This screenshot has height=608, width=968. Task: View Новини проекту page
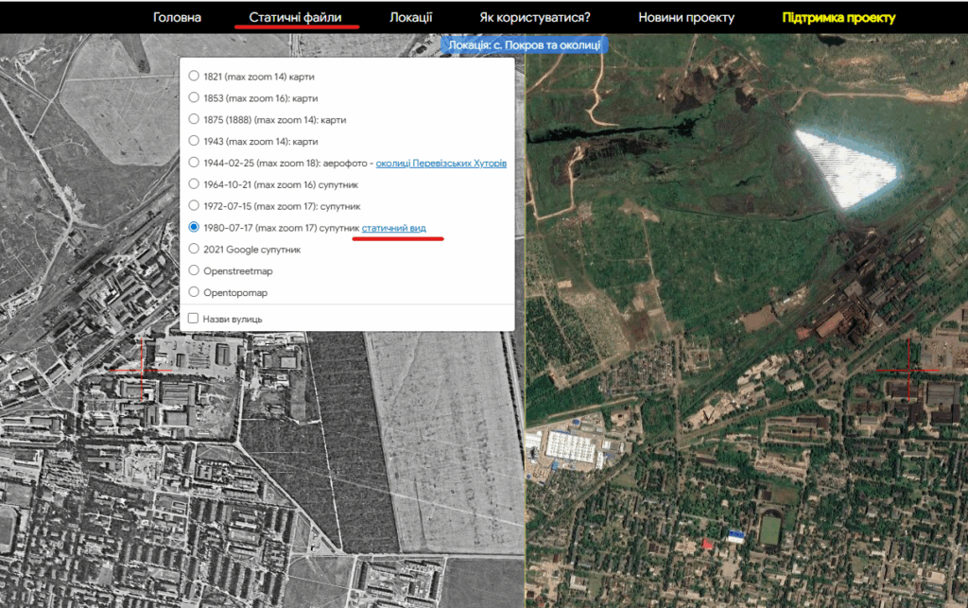tap(685, 17)
